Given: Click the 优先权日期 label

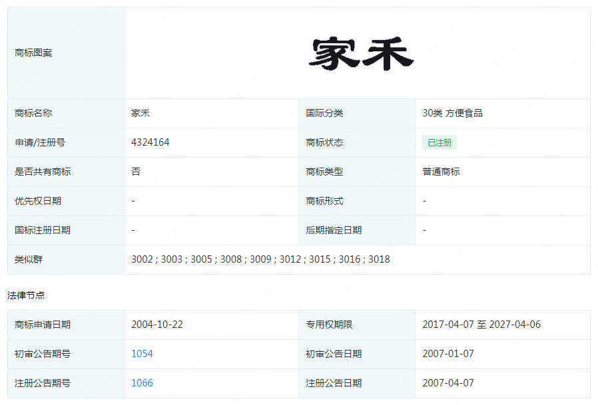Looking at the screenshot, I should (x=38, y=201).
